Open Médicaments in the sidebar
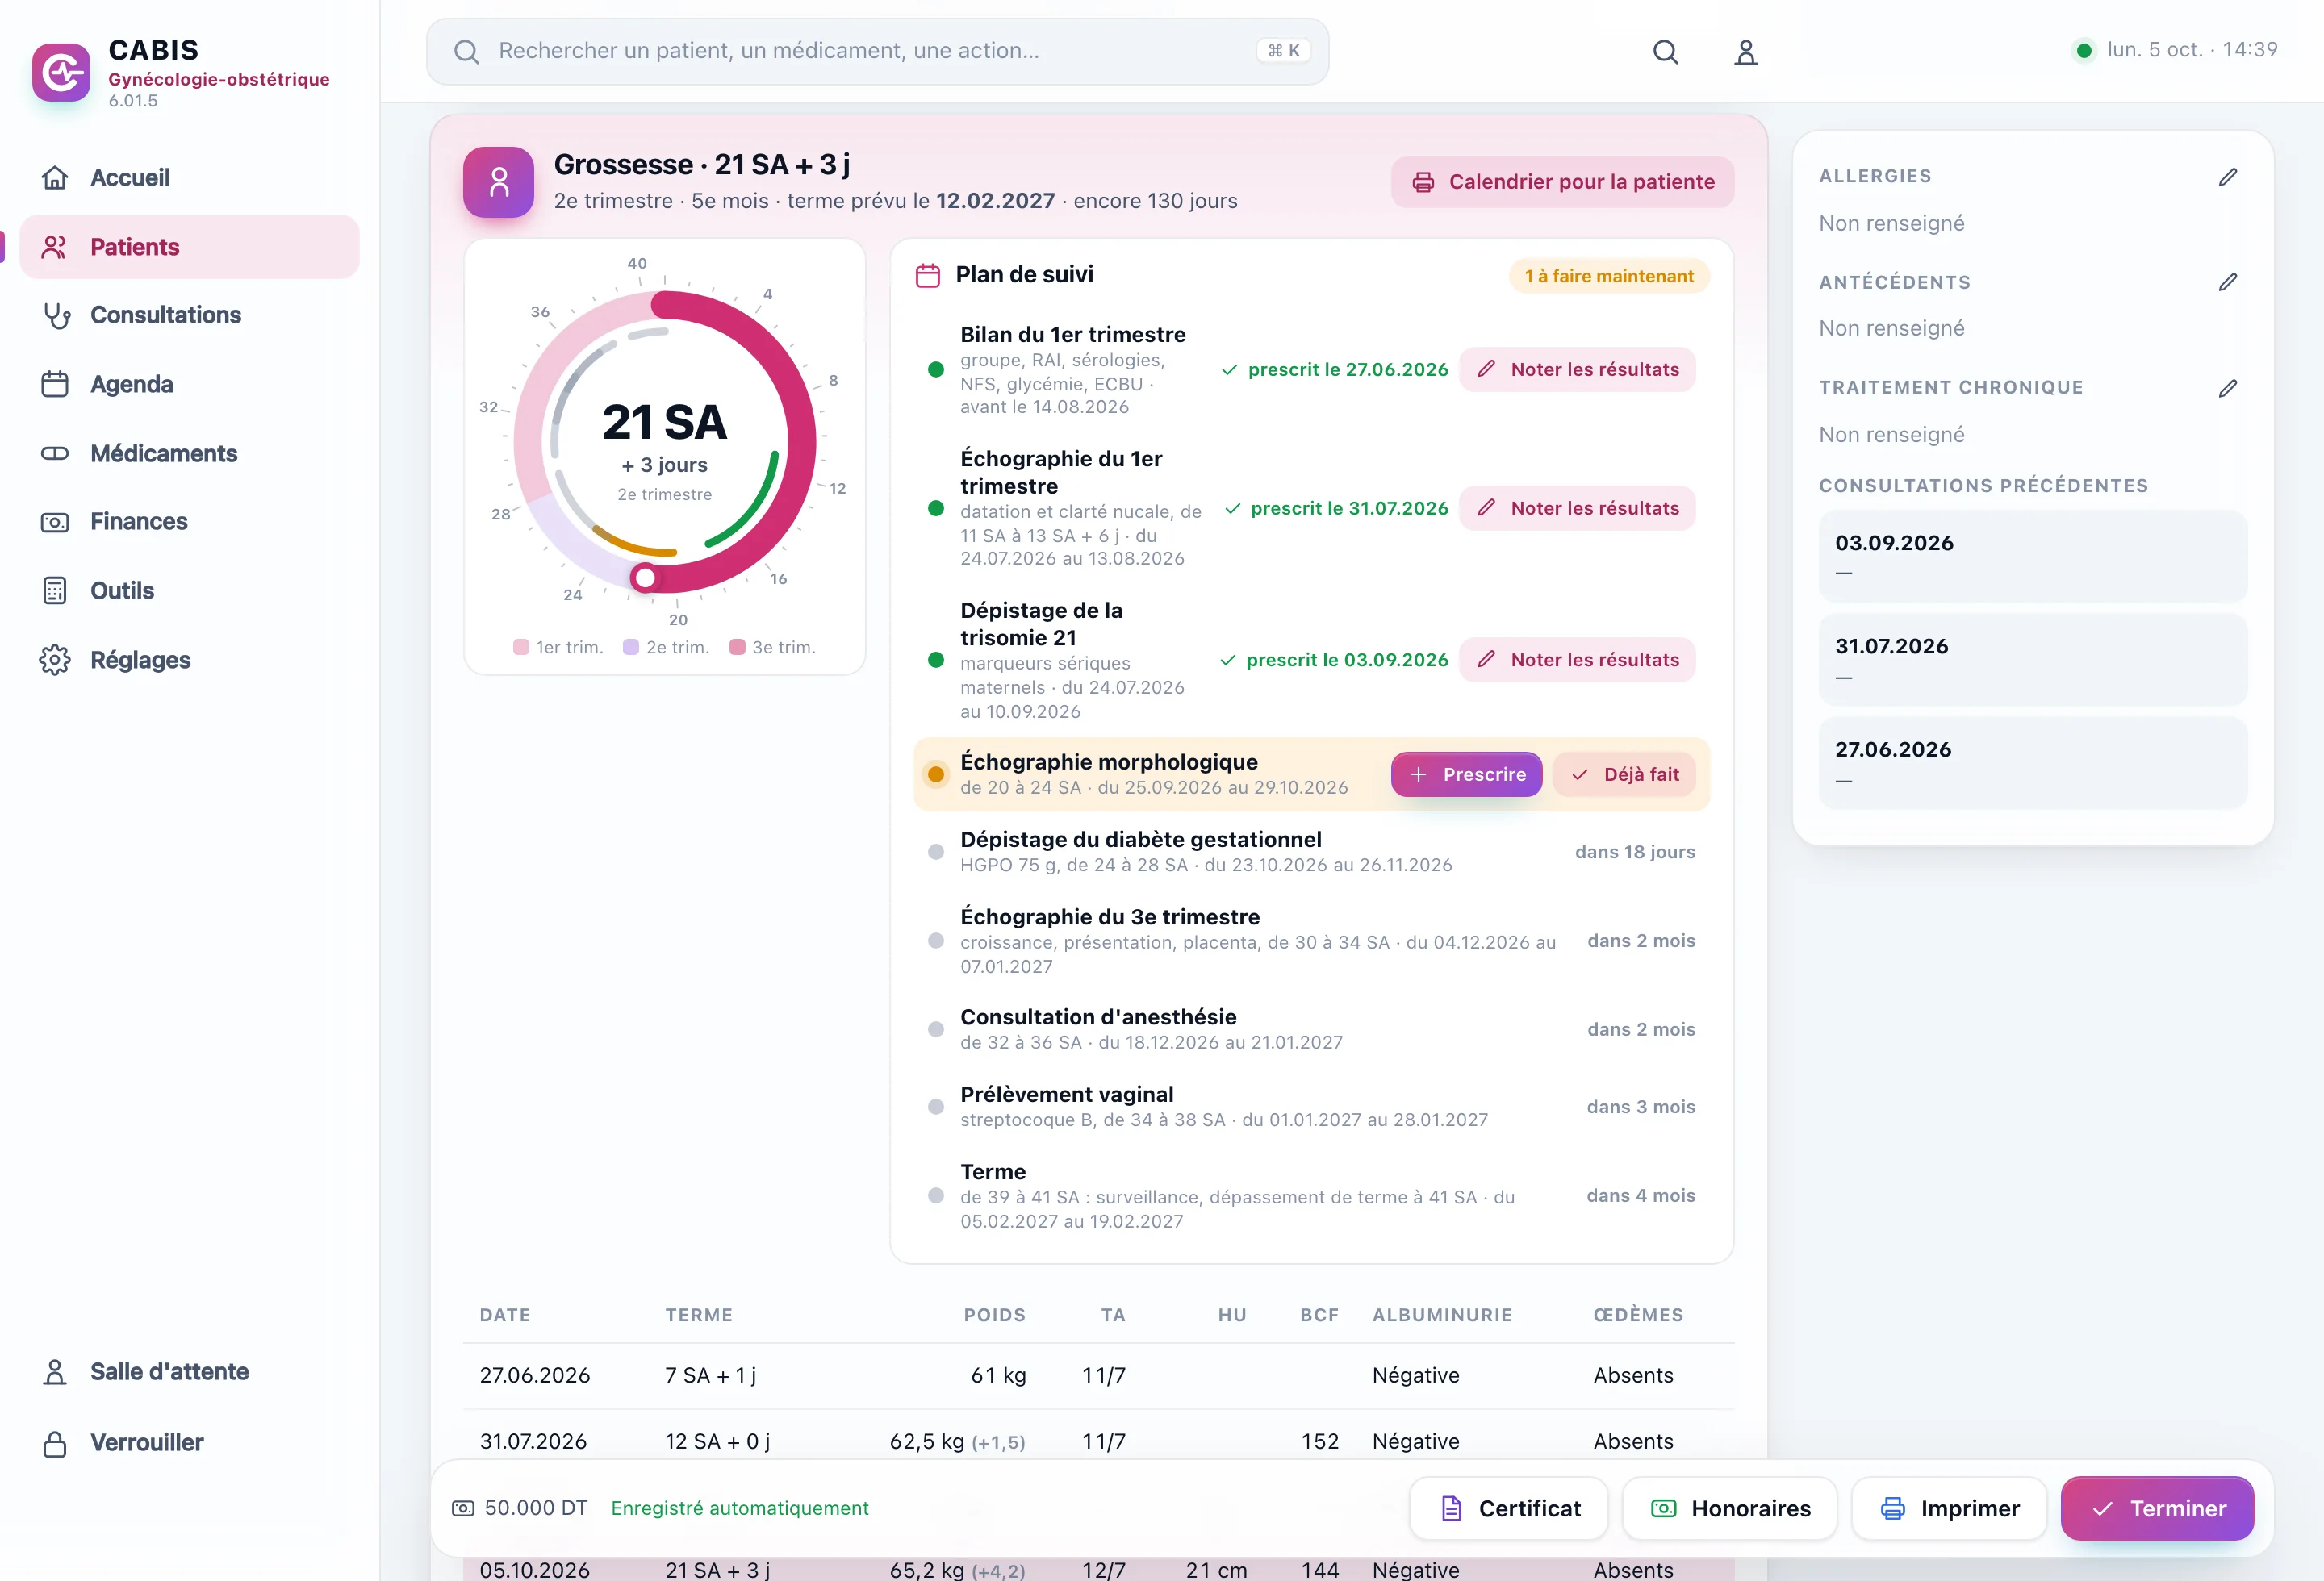The width and height of the screenshot is (2324, 1581). 189,453
